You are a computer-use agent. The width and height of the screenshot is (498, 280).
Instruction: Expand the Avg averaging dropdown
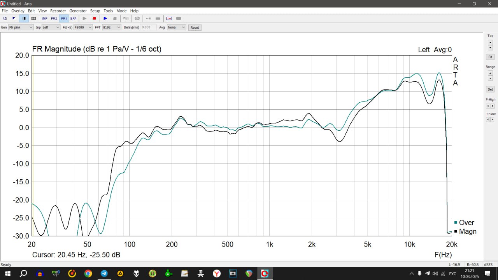pyautogui.click(x=177, y=28)
